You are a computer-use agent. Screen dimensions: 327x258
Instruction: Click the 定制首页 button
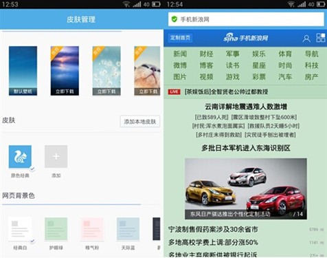(180, 38)
